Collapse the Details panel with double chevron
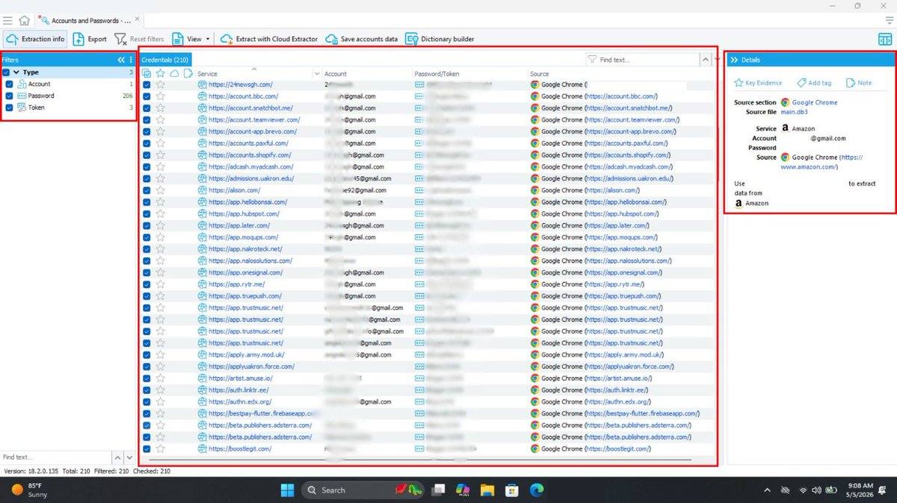897x503 pixels. pyautogui.click(x=734, y=60)
